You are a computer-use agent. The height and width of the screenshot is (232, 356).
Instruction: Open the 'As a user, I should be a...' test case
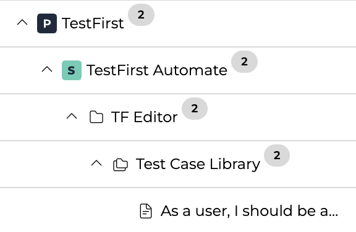click(249, 211)
